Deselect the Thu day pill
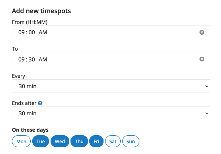This screenshot has width=221, height=154. [79, 141]
